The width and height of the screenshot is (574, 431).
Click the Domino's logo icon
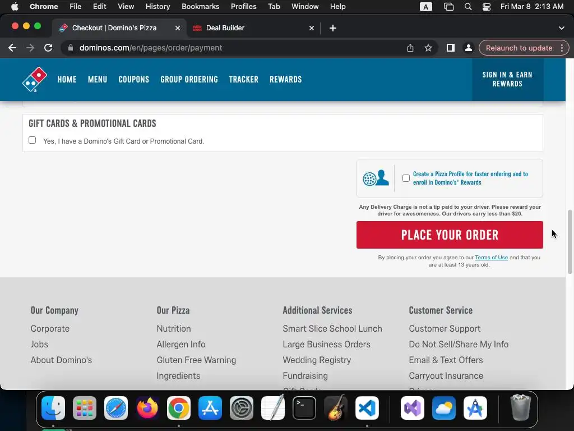click(35, 79)
